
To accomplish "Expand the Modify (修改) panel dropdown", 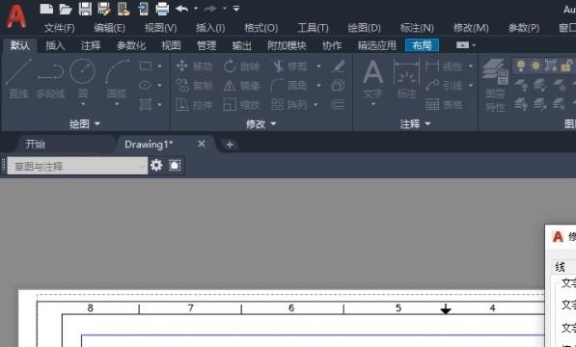I will click(x=261, y=124).
